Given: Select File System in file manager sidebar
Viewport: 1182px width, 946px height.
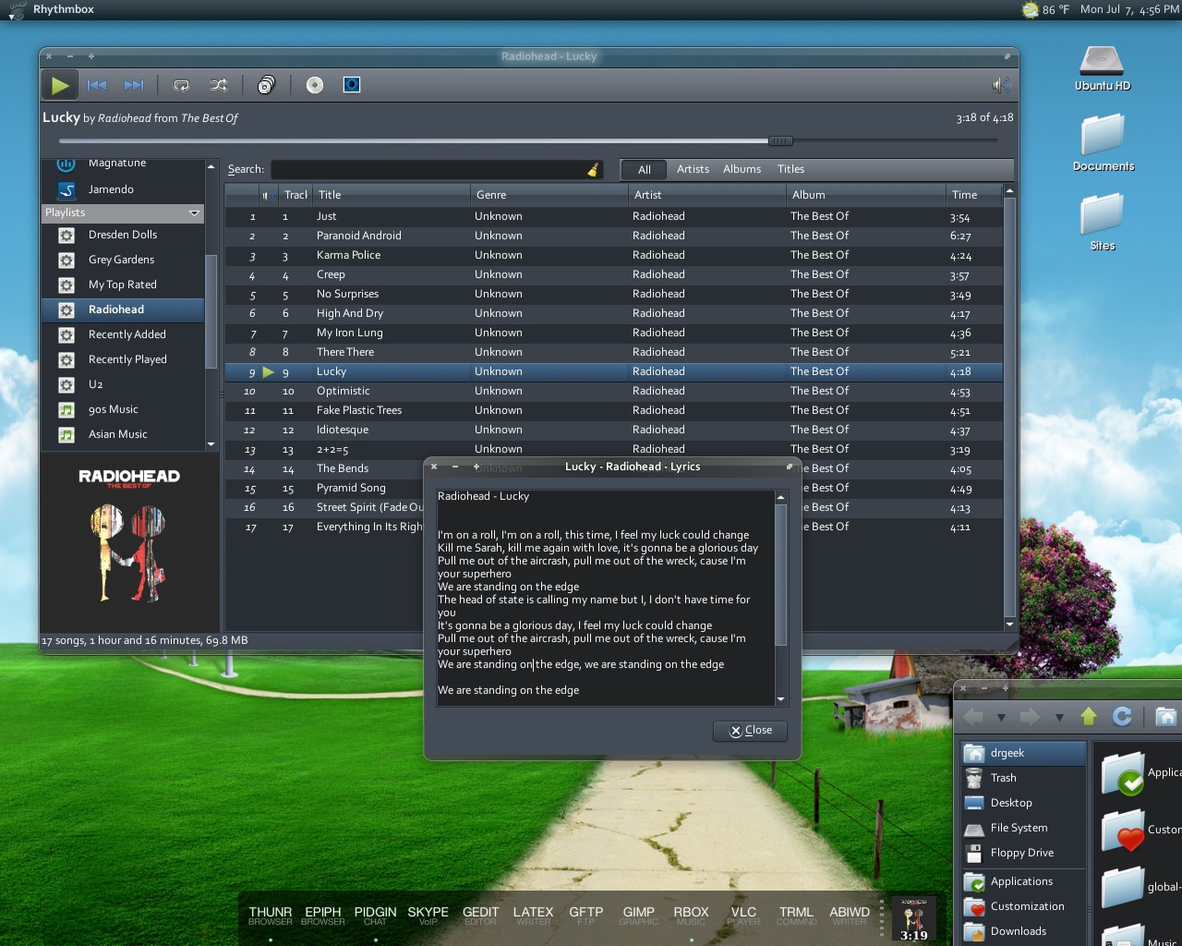Looking at the screenshot, I should click(x=1023, y=828).
